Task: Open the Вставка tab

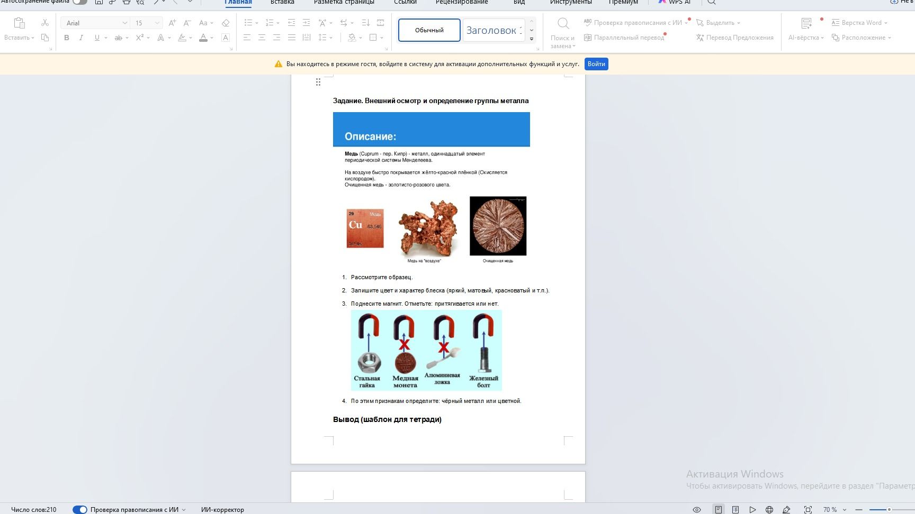Action: [x=282, y=2]
